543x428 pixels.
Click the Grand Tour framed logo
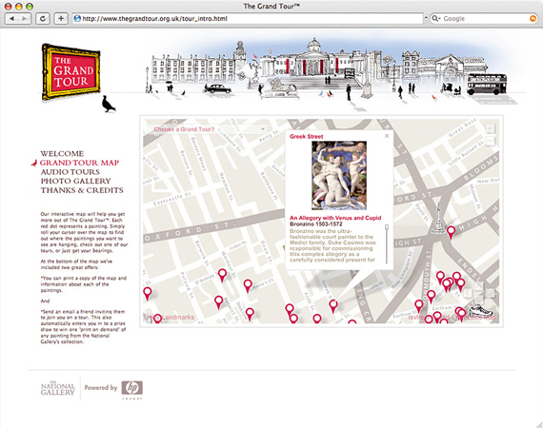(x=71, y=72)
